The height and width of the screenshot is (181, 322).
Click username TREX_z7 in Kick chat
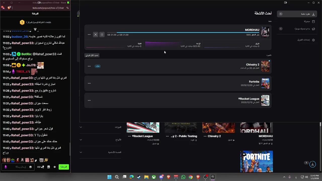point(23,72)
